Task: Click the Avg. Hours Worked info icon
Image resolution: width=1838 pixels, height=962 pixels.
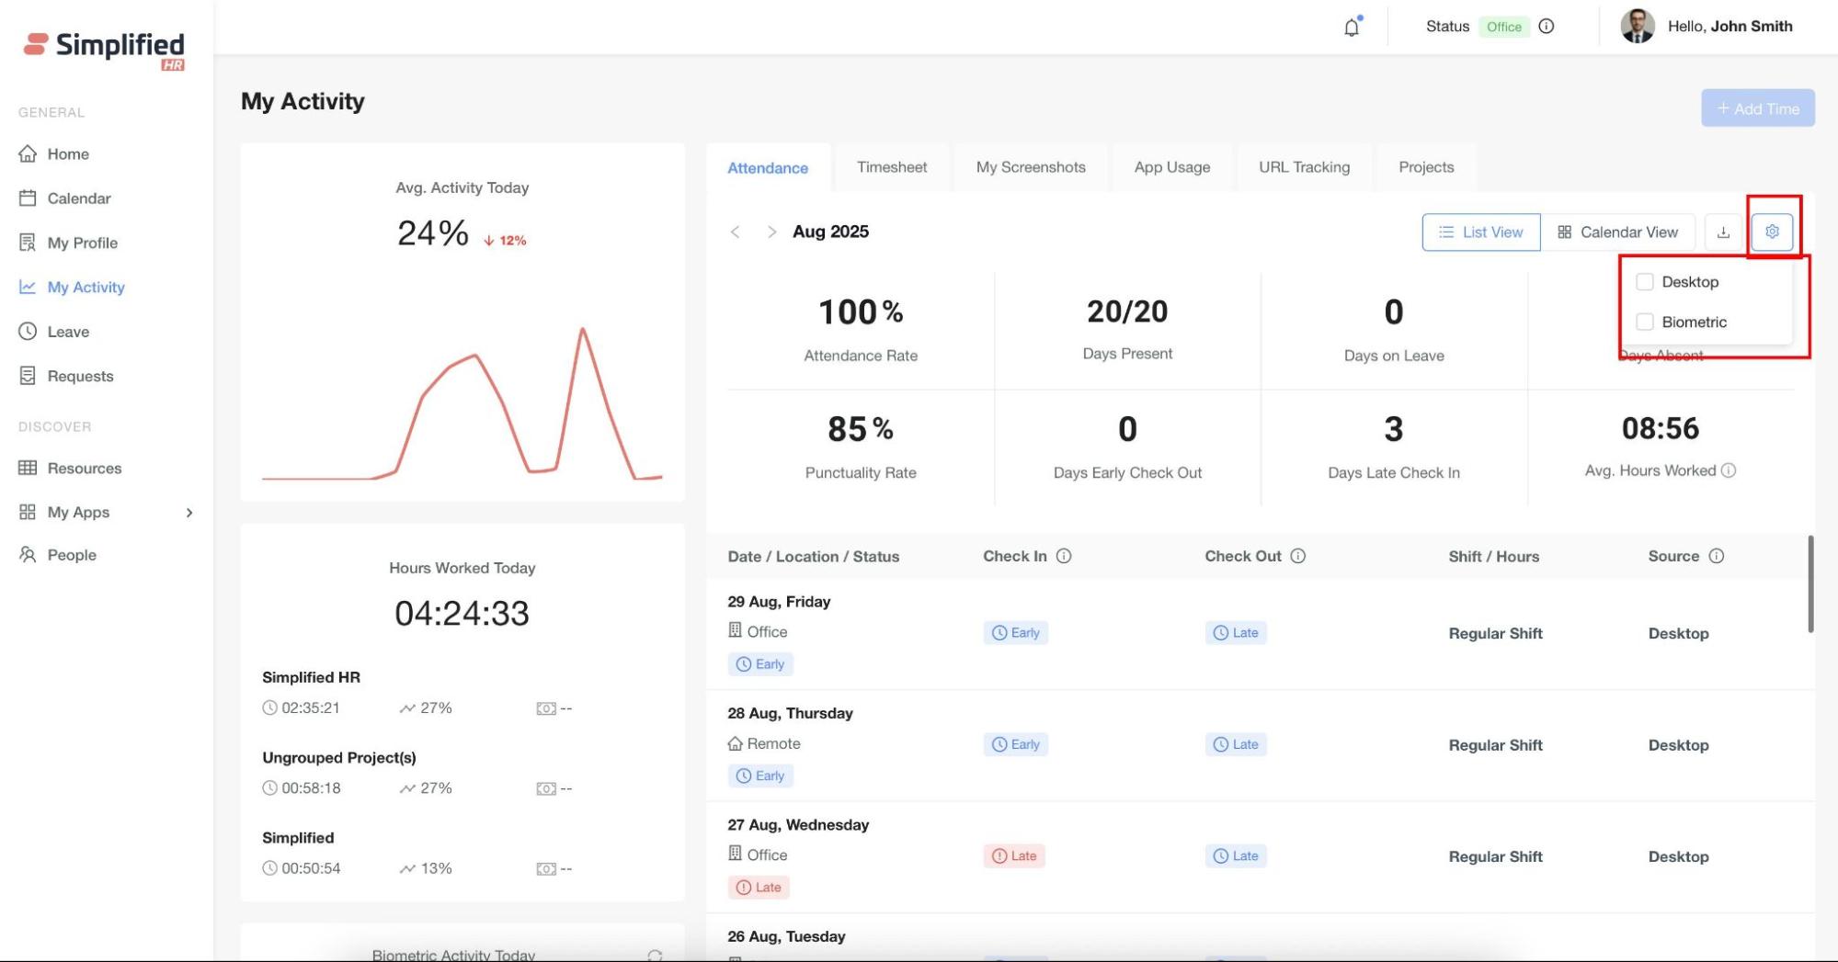Action: (1729, 470)
